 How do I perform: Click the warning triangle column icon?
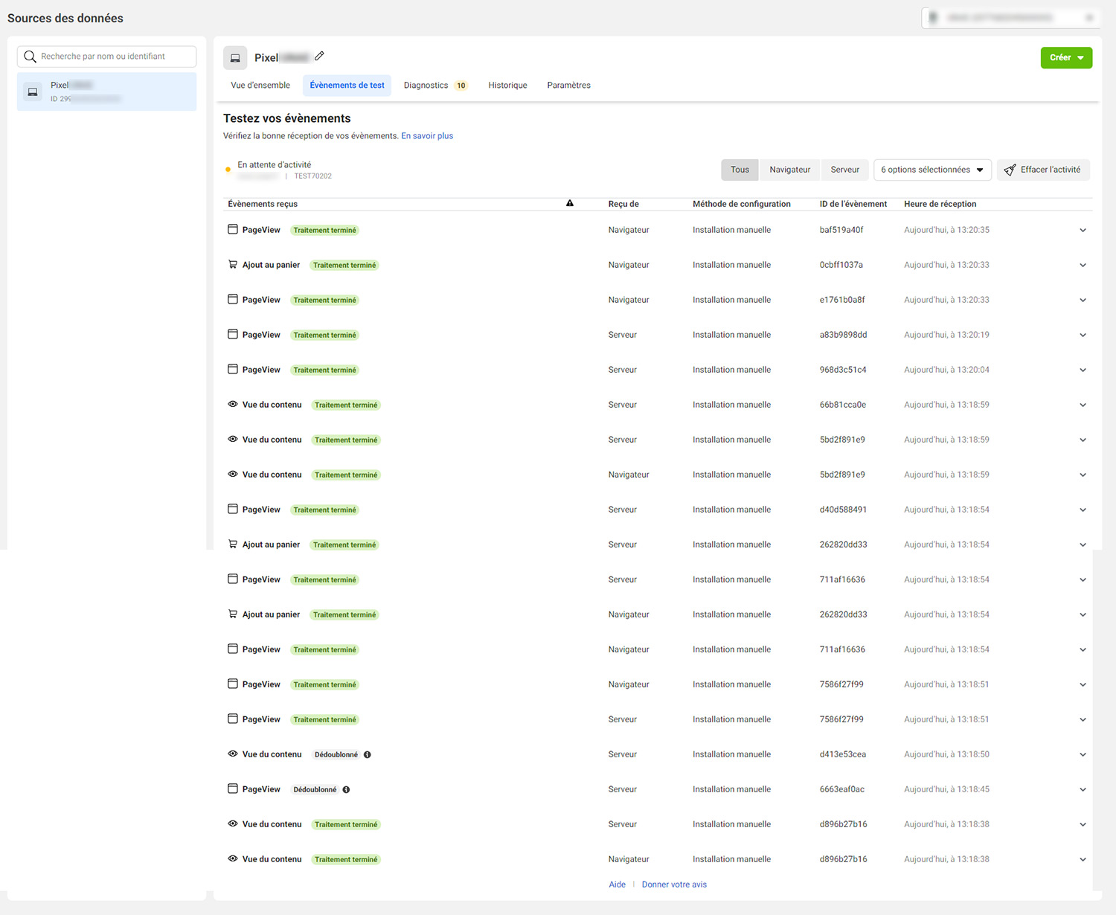pyautogui.click(x=570, y=203)
